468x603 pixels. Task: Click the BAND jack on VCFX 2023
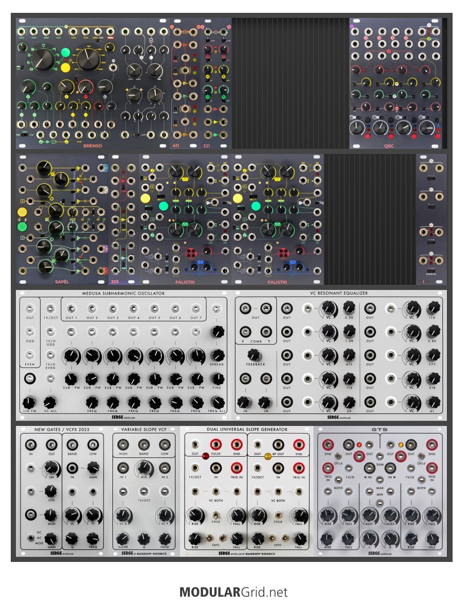(72, 445)
